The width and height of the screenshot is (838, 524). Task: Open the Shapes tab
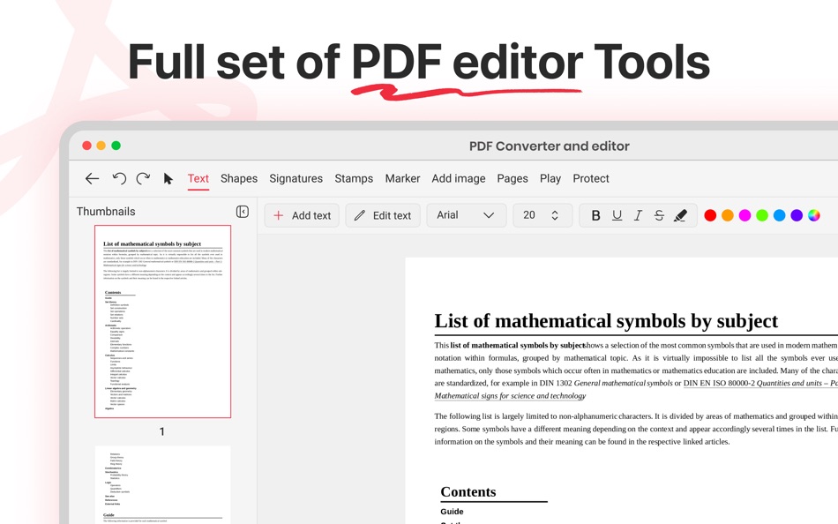pyautogui.click(x=239, y=178)
